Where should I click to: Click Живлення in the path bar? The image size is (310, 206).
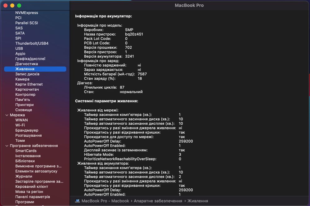(x=198, y=201)
